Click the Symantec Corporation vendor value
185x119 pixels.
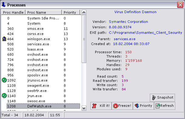click(128, 22)
